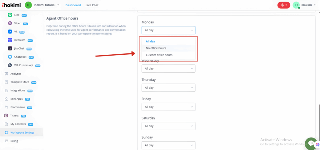Viewport: 320px width, 150px height.
Task: Click the JivoChat channel icon
Action: pos(10,48)
